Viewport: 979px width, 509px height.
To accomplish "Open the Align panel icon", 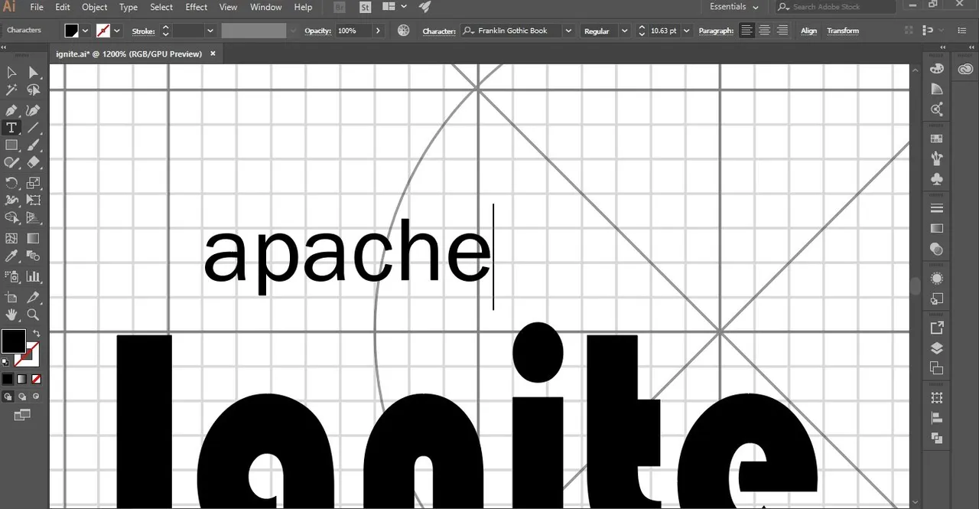I will [936, 418].
